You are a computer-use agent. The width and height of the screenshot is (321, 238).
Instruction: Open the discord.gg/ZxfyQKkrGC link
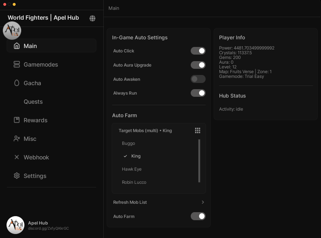click(x=48, y=229)
